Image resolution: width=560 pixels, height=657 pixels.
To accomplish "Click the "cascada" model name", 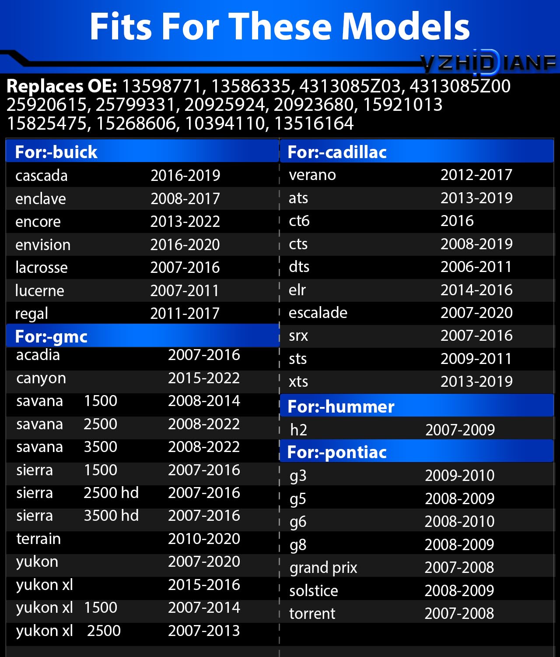I will [x=42, y=176].
